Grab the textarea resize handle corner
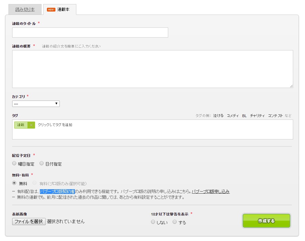Image resolution: width=305 pixels, height=241 pixels. (x=291, y=86)
